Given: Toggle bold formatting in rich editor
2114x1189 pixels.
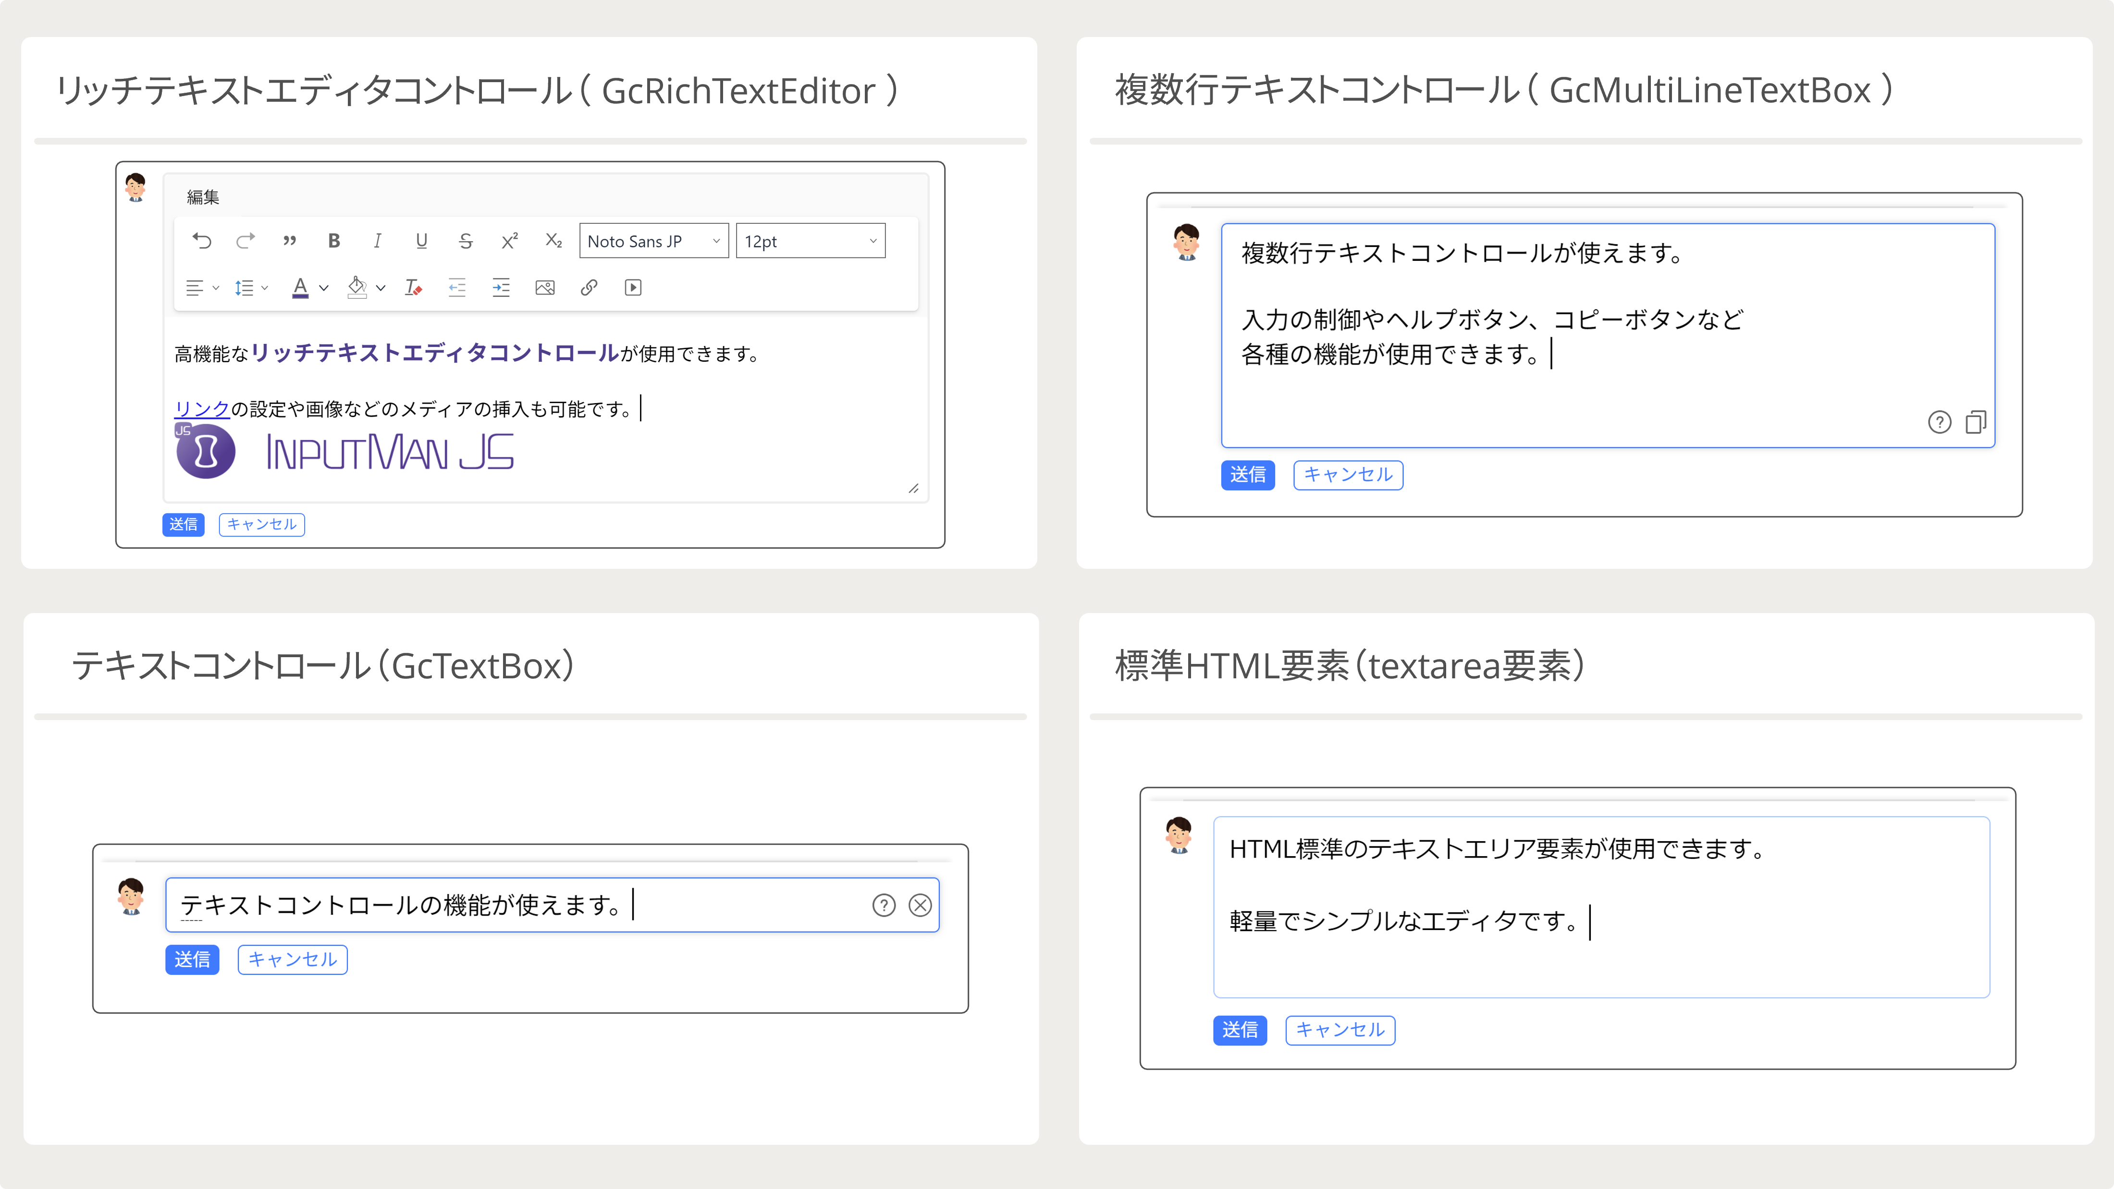Looking at the screenshot, I should tap(333, 240).
